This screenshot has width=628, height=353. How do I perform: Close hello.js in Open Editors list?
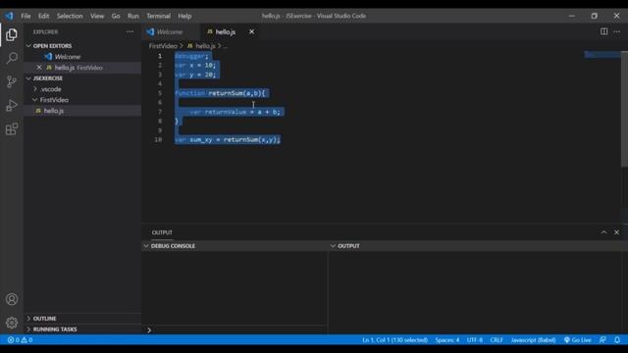coord(39,68)
